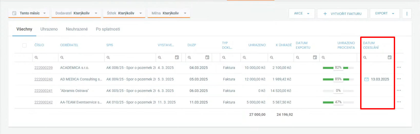Open calendar picker in Vystaveno filter

177,58
